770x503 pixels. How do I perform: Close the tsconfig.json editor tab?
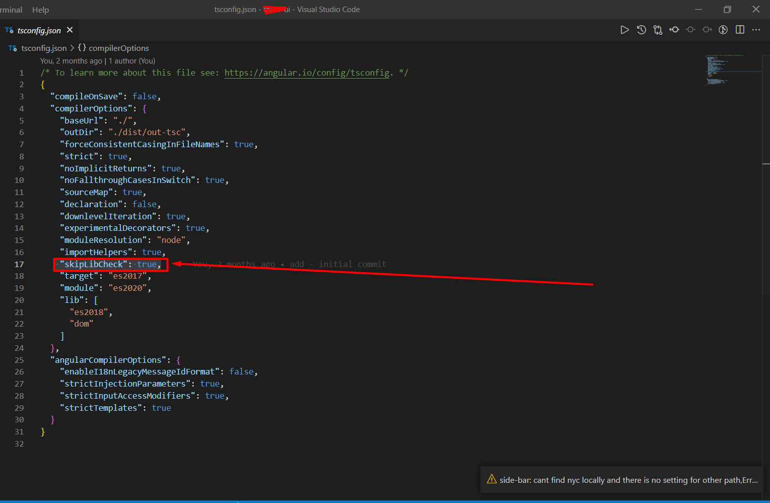click(x=69, y=30)
